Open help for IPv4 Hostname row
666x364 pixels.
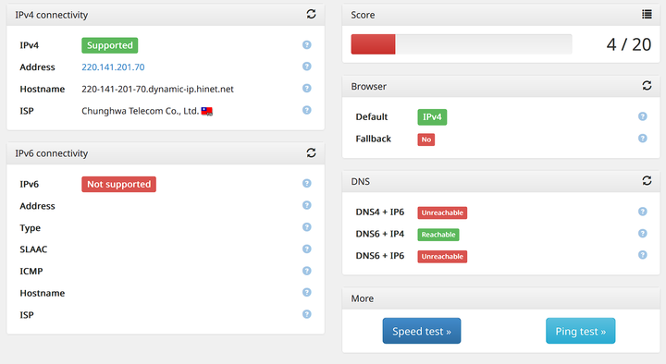coord(307,89)
